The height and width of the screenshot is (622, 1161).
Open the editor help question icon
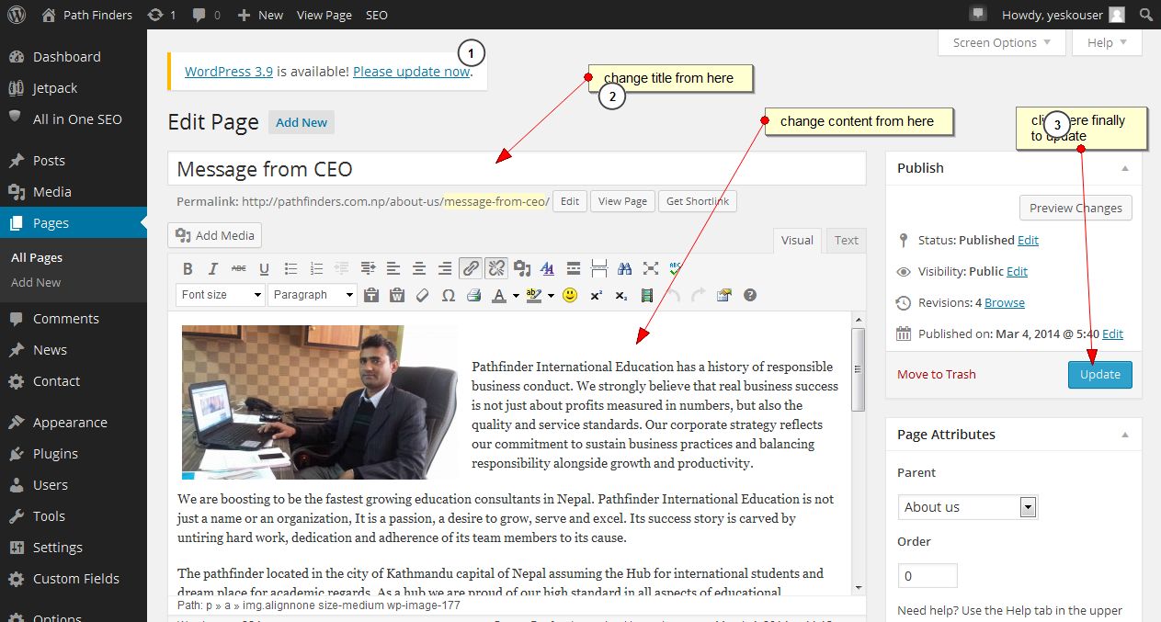[x=750, y=295]
